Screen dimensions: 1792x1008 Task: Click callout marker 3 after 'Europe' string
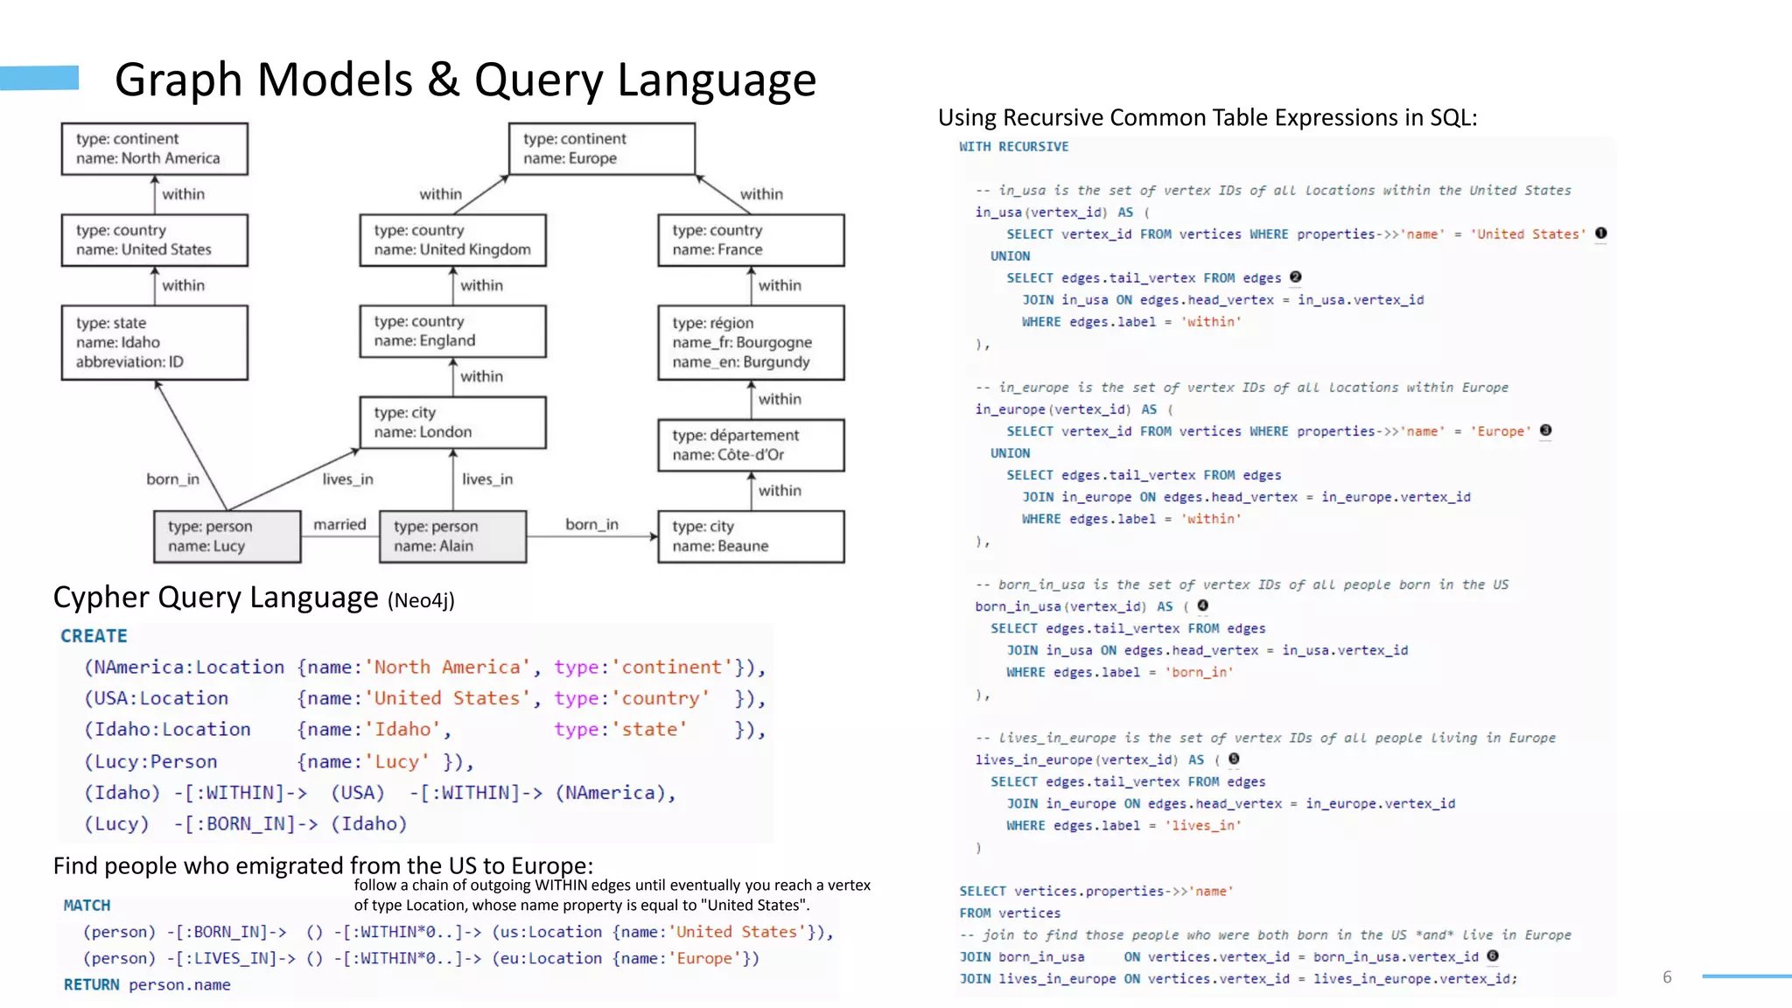click(x=1545, y=430)
